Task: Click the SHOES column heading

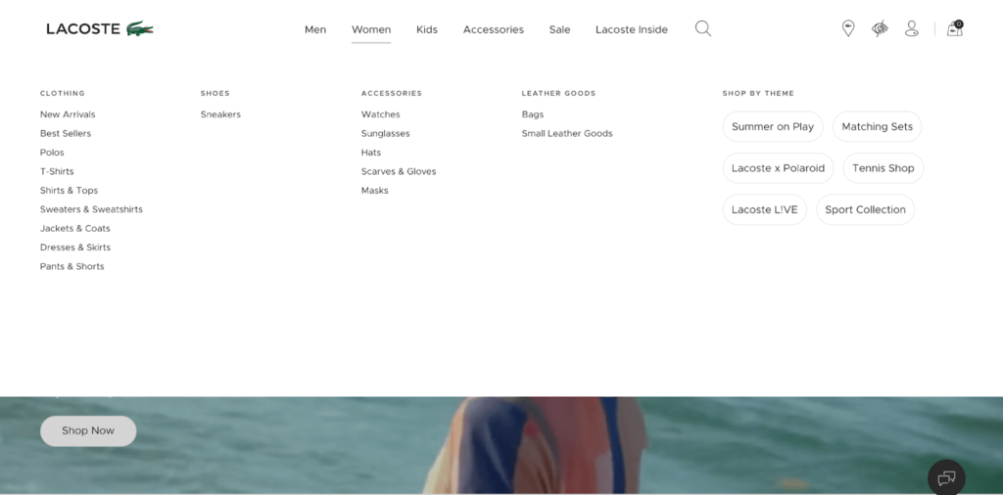Action: [x=215, y=93]
